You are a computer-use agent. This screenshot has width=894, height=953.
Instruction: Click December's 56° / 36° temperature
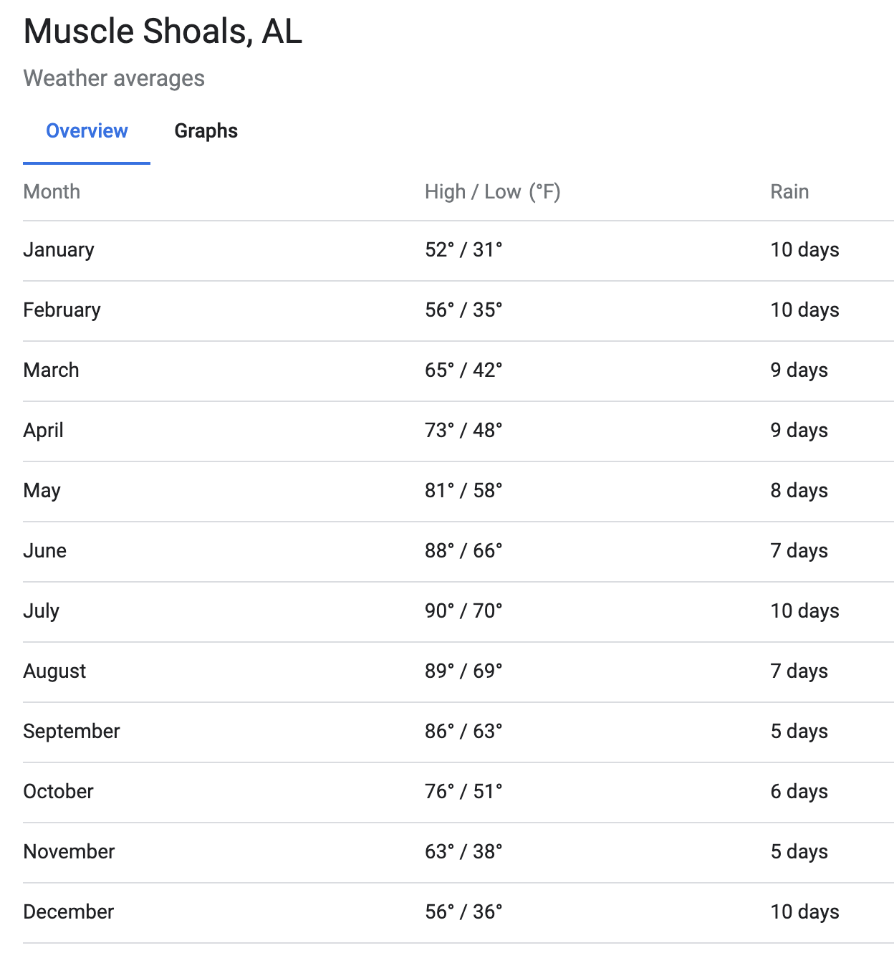click(463, 912)
